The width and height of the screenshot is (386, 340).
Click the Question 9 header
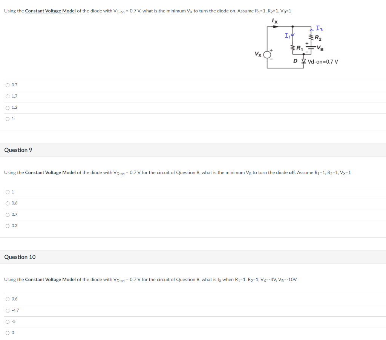coord(18,150)
